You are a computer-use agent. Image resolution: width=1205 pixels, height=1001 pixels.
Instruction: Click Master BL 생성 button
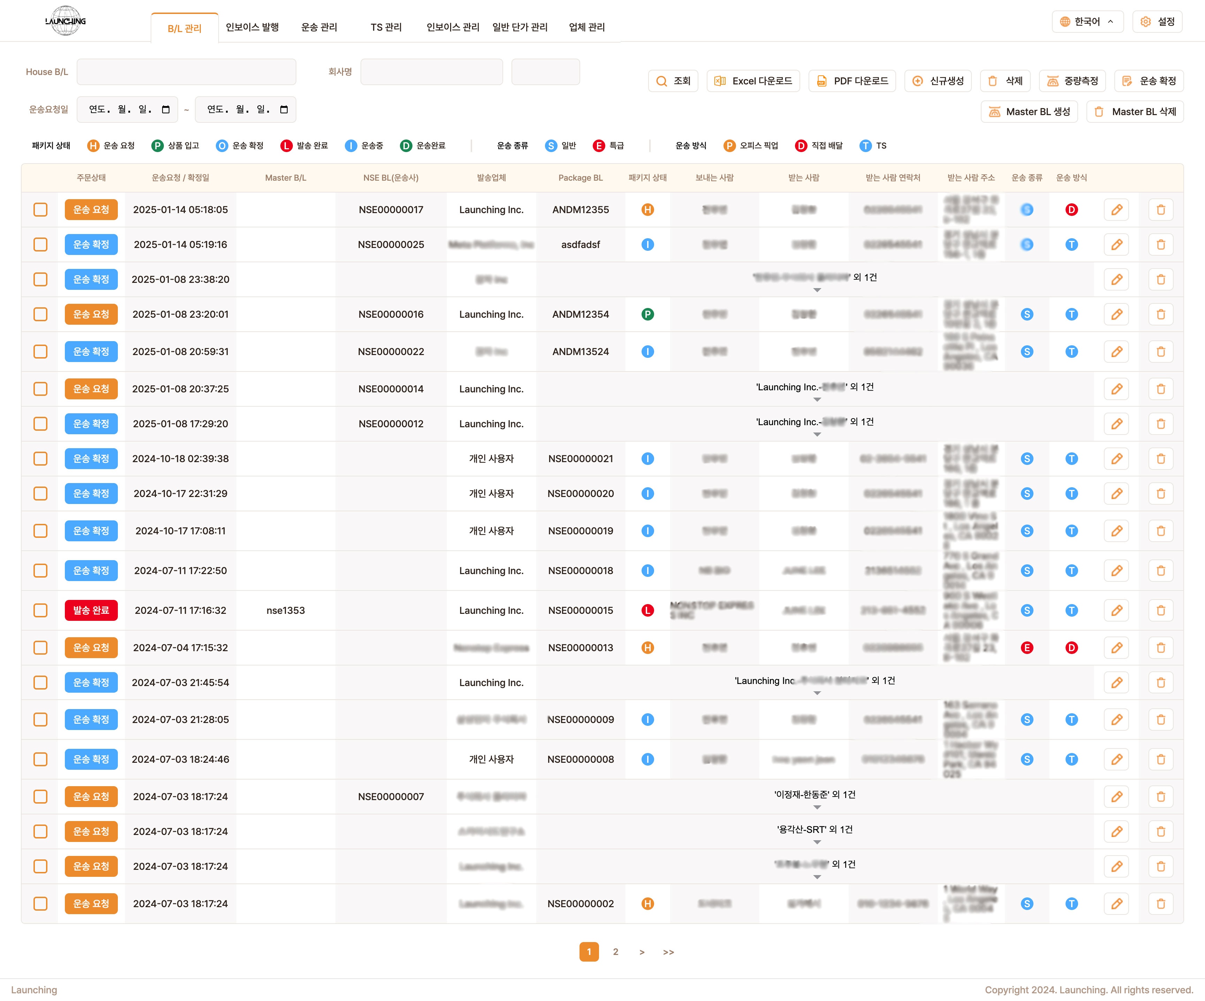(1029, 112)
